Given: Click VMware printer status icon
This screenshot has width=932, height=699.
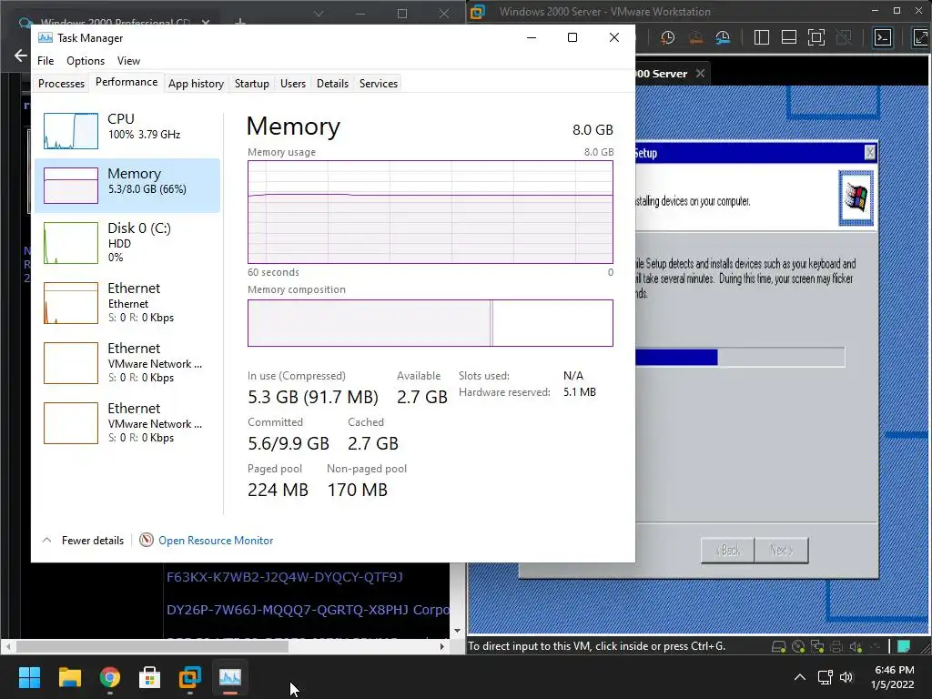Looking at the screenshot, I should pos(836,647).
